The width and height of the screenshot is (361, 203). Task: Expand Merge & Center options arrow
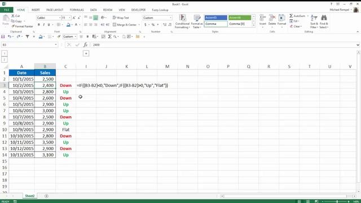point(139,25)
